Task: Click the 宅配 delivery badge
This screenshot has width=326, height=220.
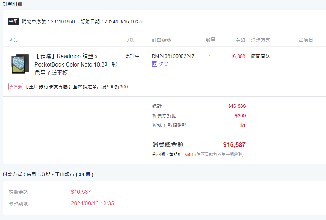Action: [14, 21]
